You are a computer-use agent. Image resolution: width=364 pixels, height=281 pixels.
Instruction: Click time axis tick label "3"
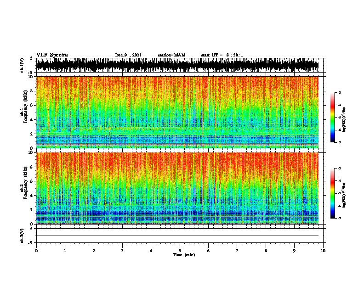[122, 251]
